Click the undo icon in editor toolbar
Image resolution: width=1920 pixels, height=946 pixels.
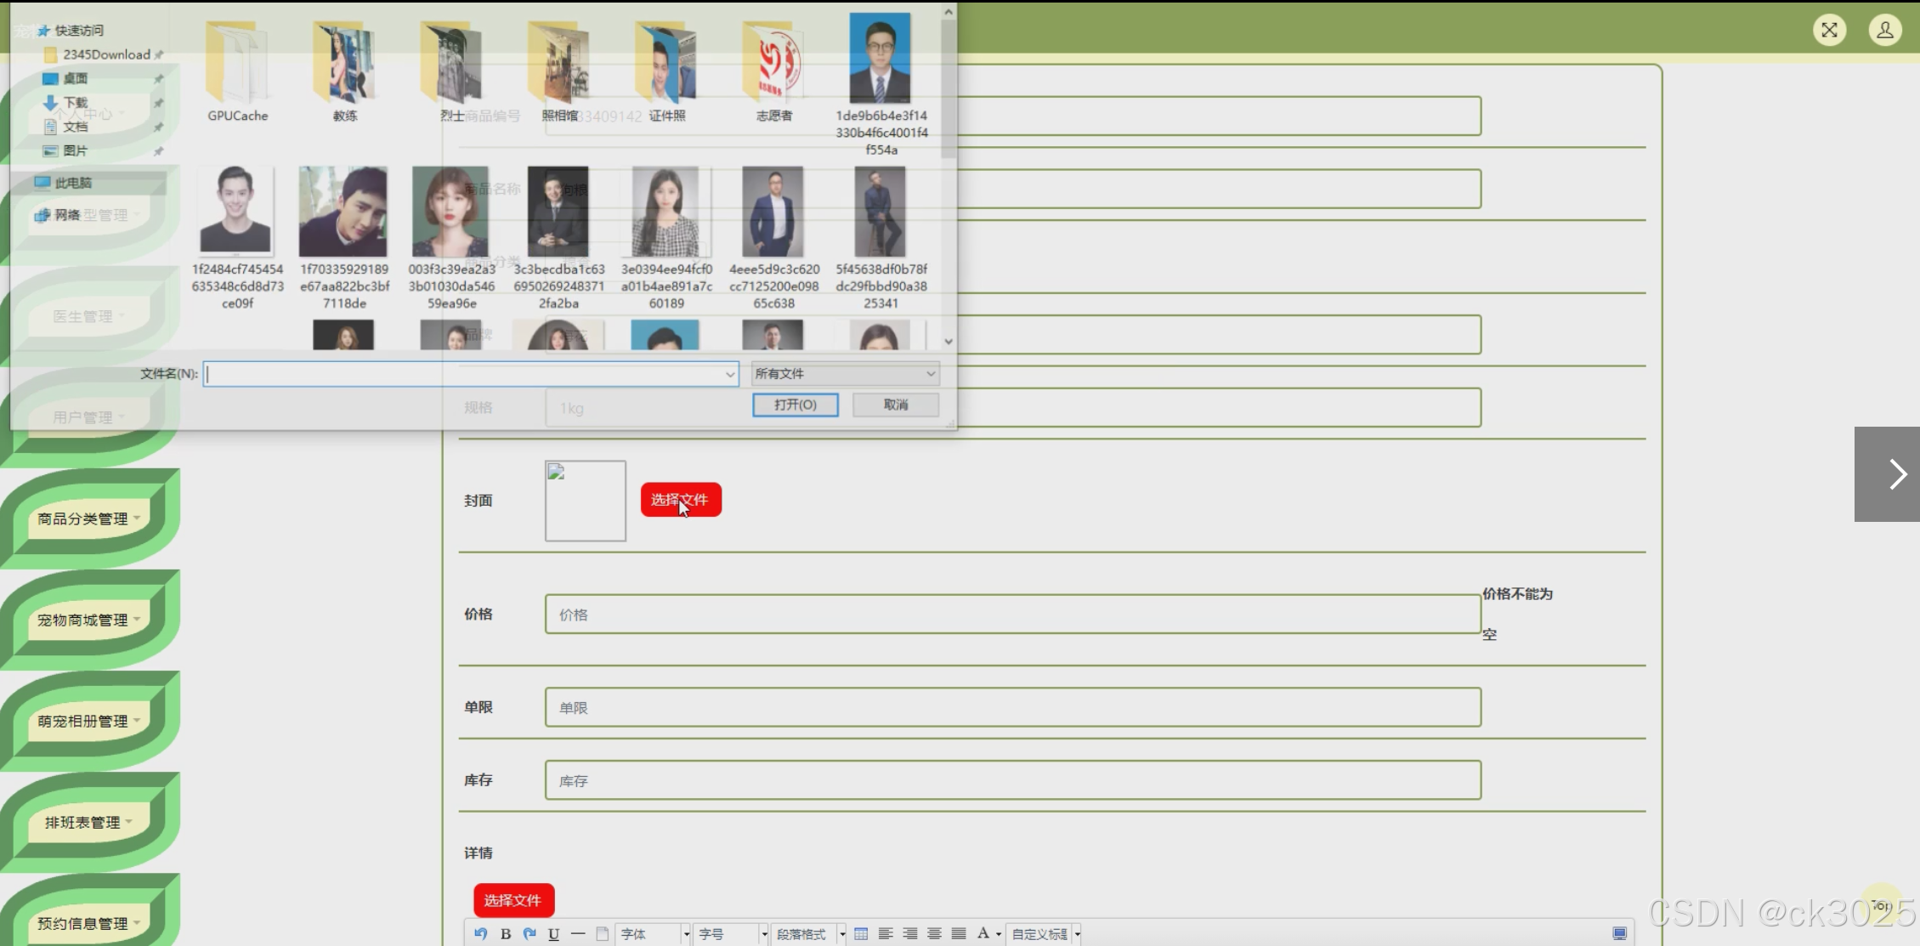click(481, 934)
